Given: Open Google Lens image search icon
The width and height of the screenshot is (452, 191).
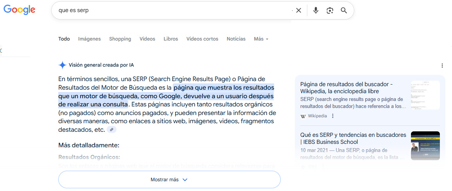Looking at the screenshot, I should click(x=330, y=11).
